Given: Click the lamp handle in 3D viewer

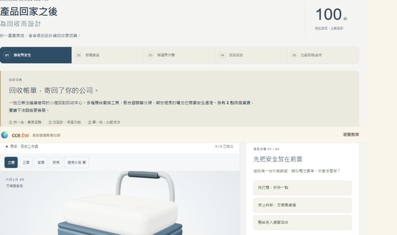Looking at the screenshot, I should [x=144, y=175].
